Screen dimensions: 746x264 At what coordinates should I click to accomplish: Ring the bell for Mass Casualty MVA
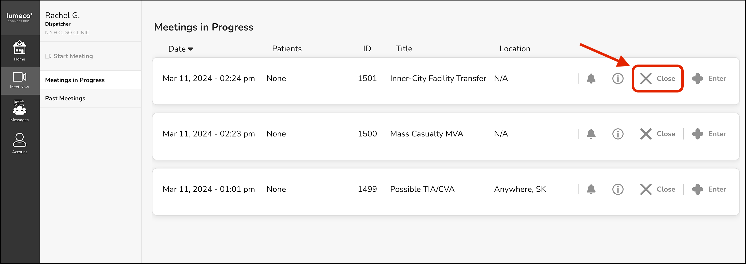point(591,134)
